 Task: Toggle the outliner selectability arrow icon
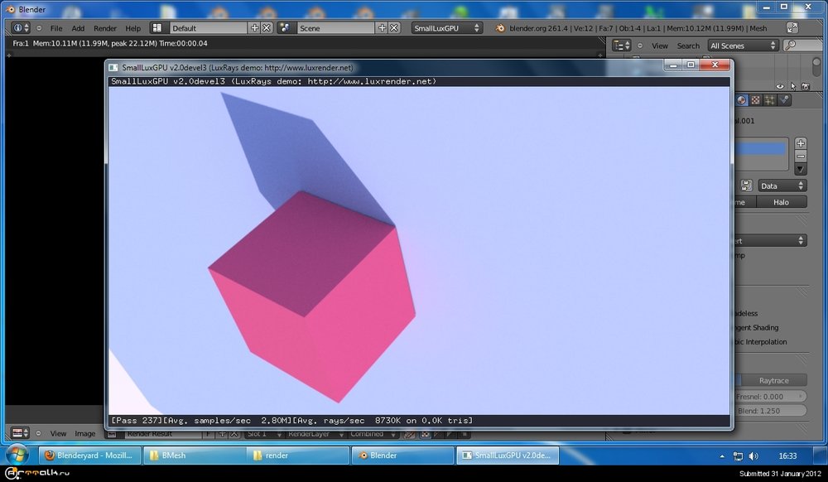point(792,85)
